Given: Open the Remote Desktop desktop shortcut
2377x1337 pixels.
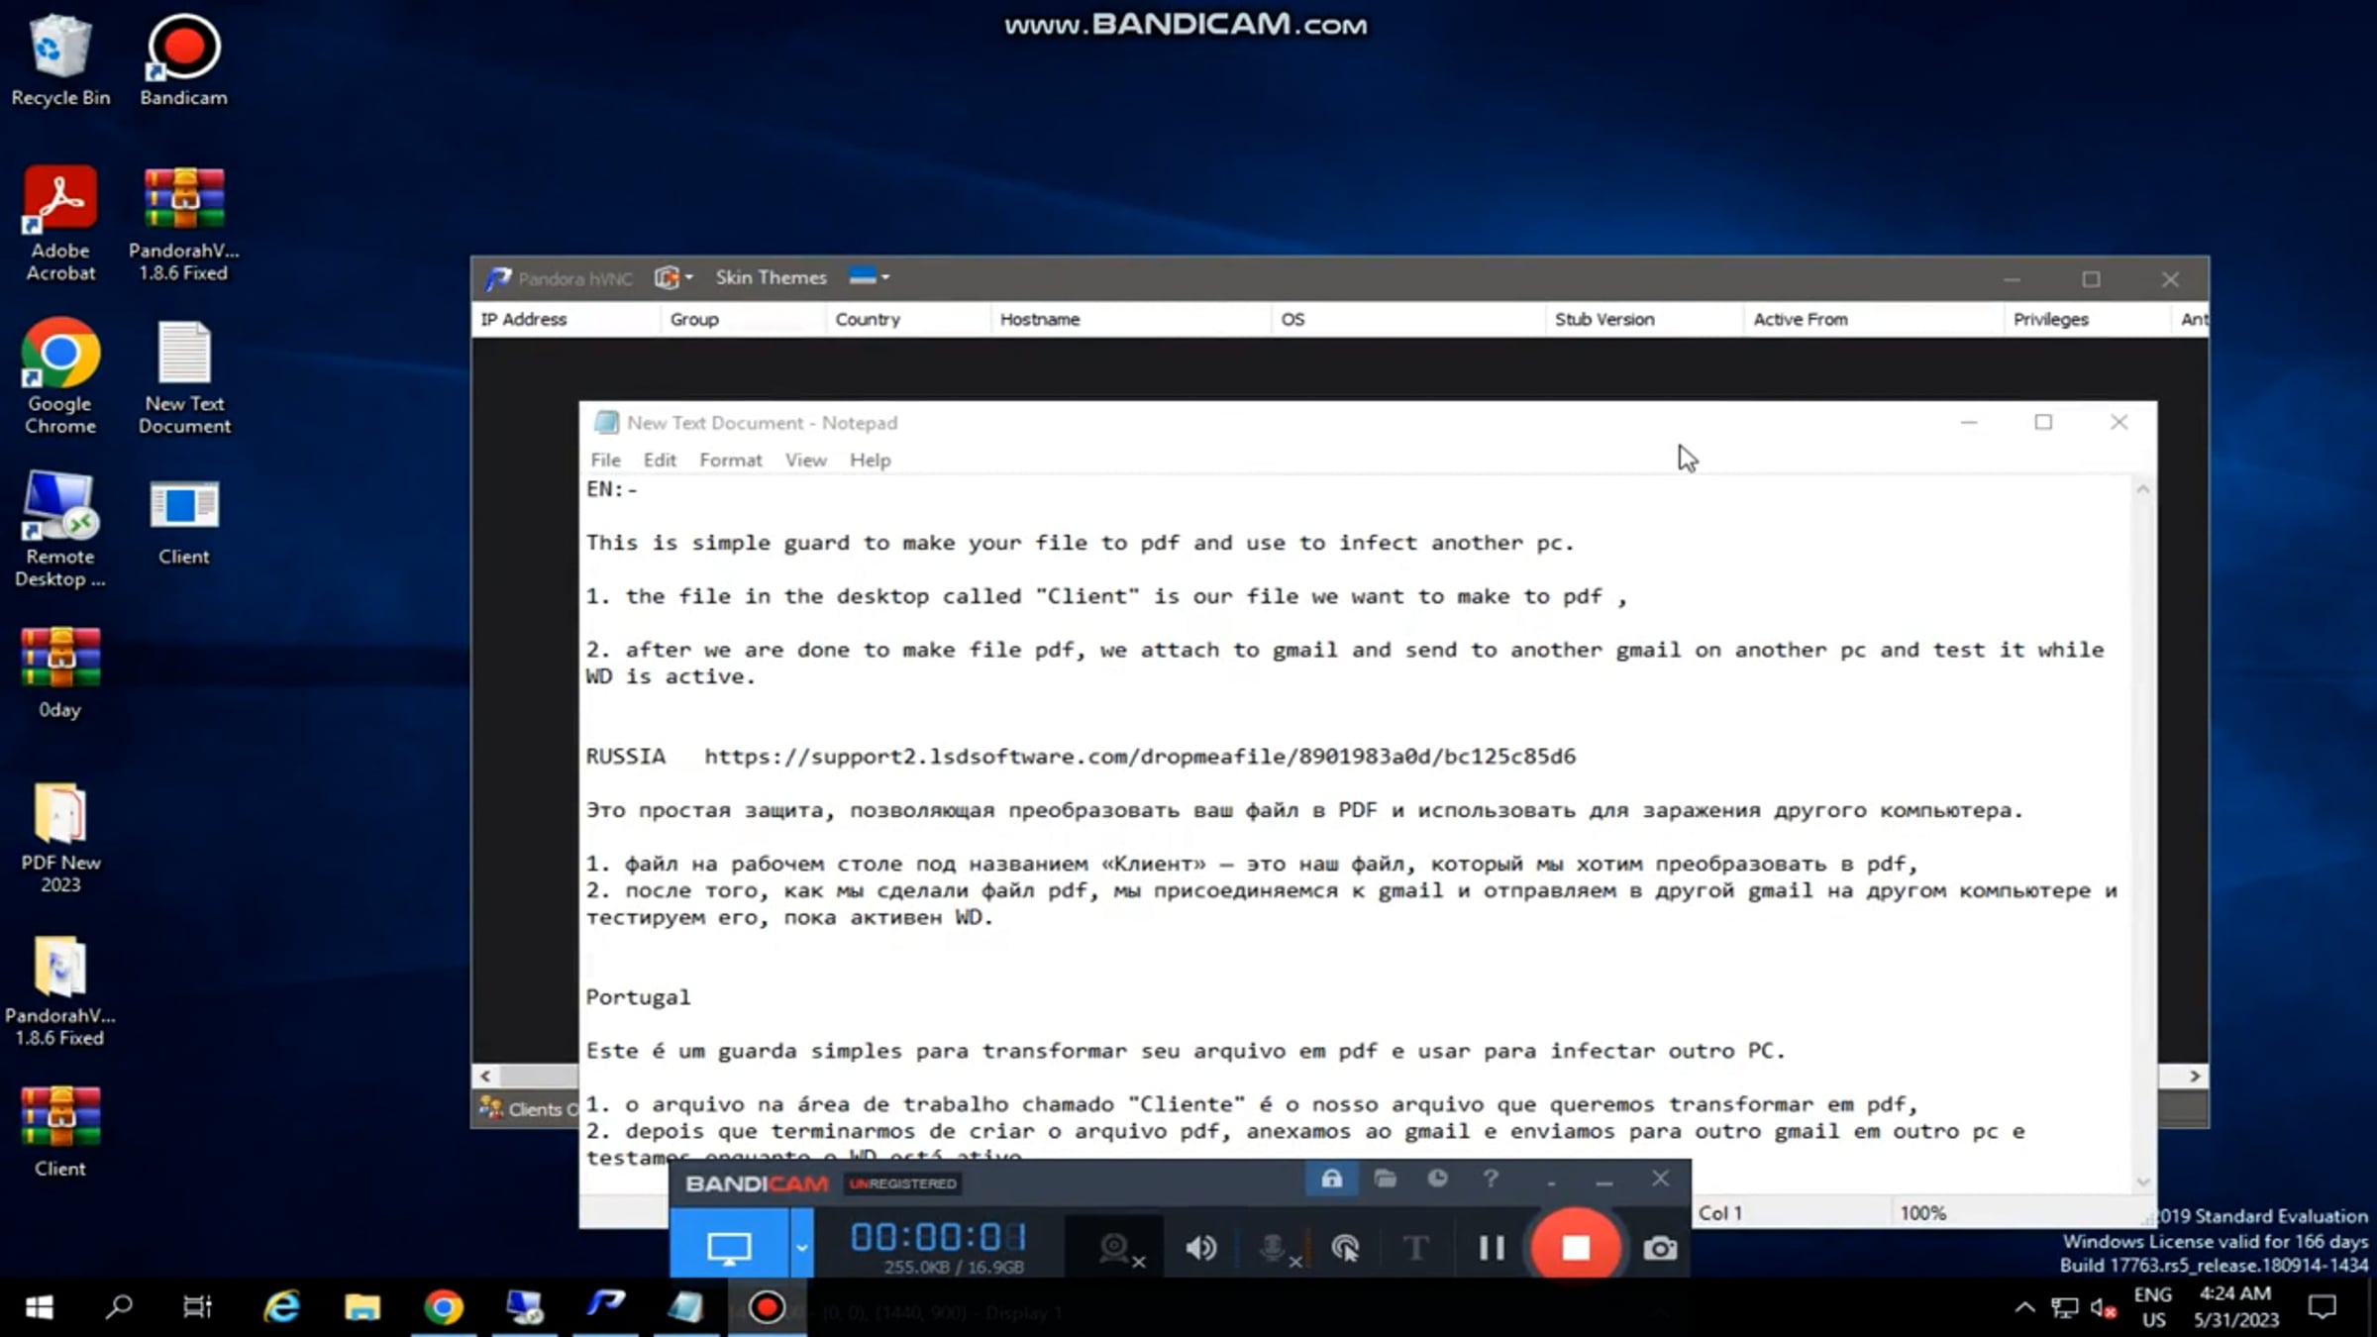Looking at the screenshot, I should [60, 530].
